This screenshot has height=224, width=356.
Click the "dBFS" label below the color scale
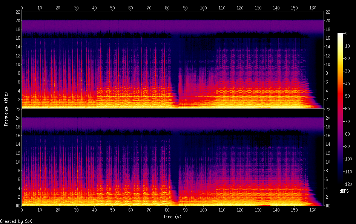(344, 191)
